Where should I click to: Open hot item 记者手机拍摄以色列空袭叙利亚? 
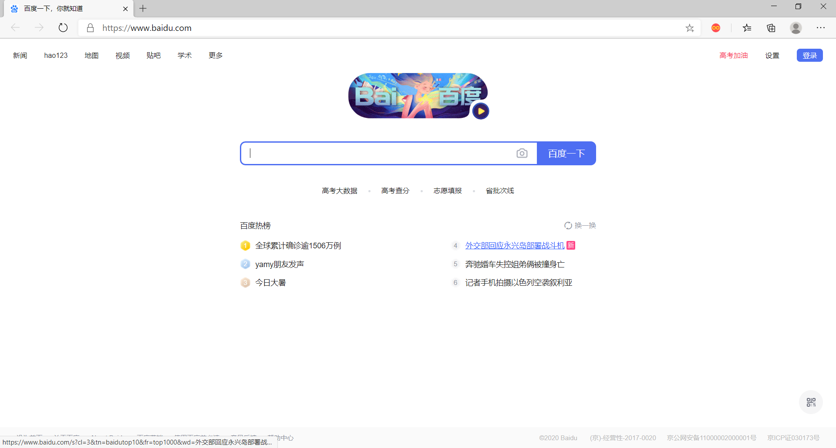click(x=519, y=282)
